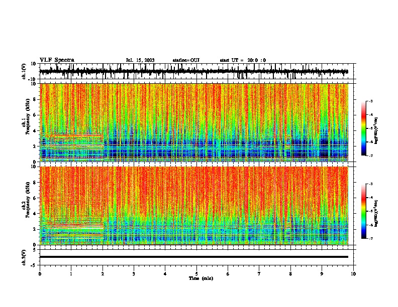The image size is (398, 307).
Task: Click the station label in the header
Action: point(186,60)
